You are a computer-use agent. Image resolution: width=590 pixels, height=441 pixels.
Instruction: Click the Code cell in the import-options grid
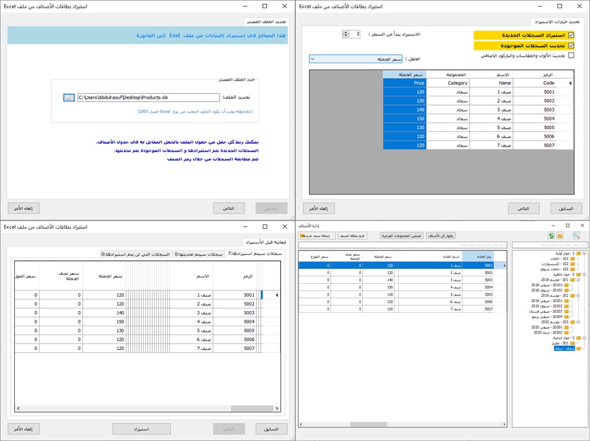tap(534, 83)
